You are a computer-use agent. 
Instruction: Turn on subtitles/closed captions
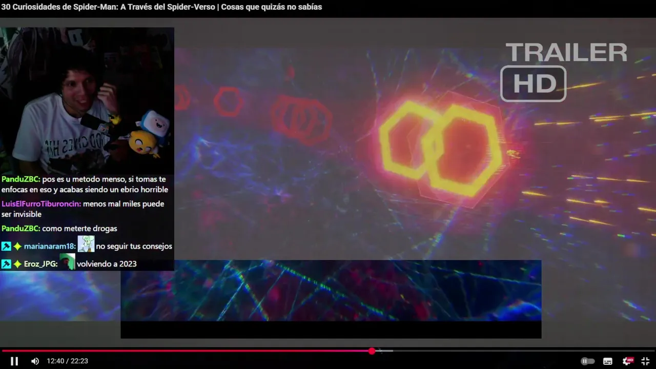pyautogui.click(x=608, y=361)
